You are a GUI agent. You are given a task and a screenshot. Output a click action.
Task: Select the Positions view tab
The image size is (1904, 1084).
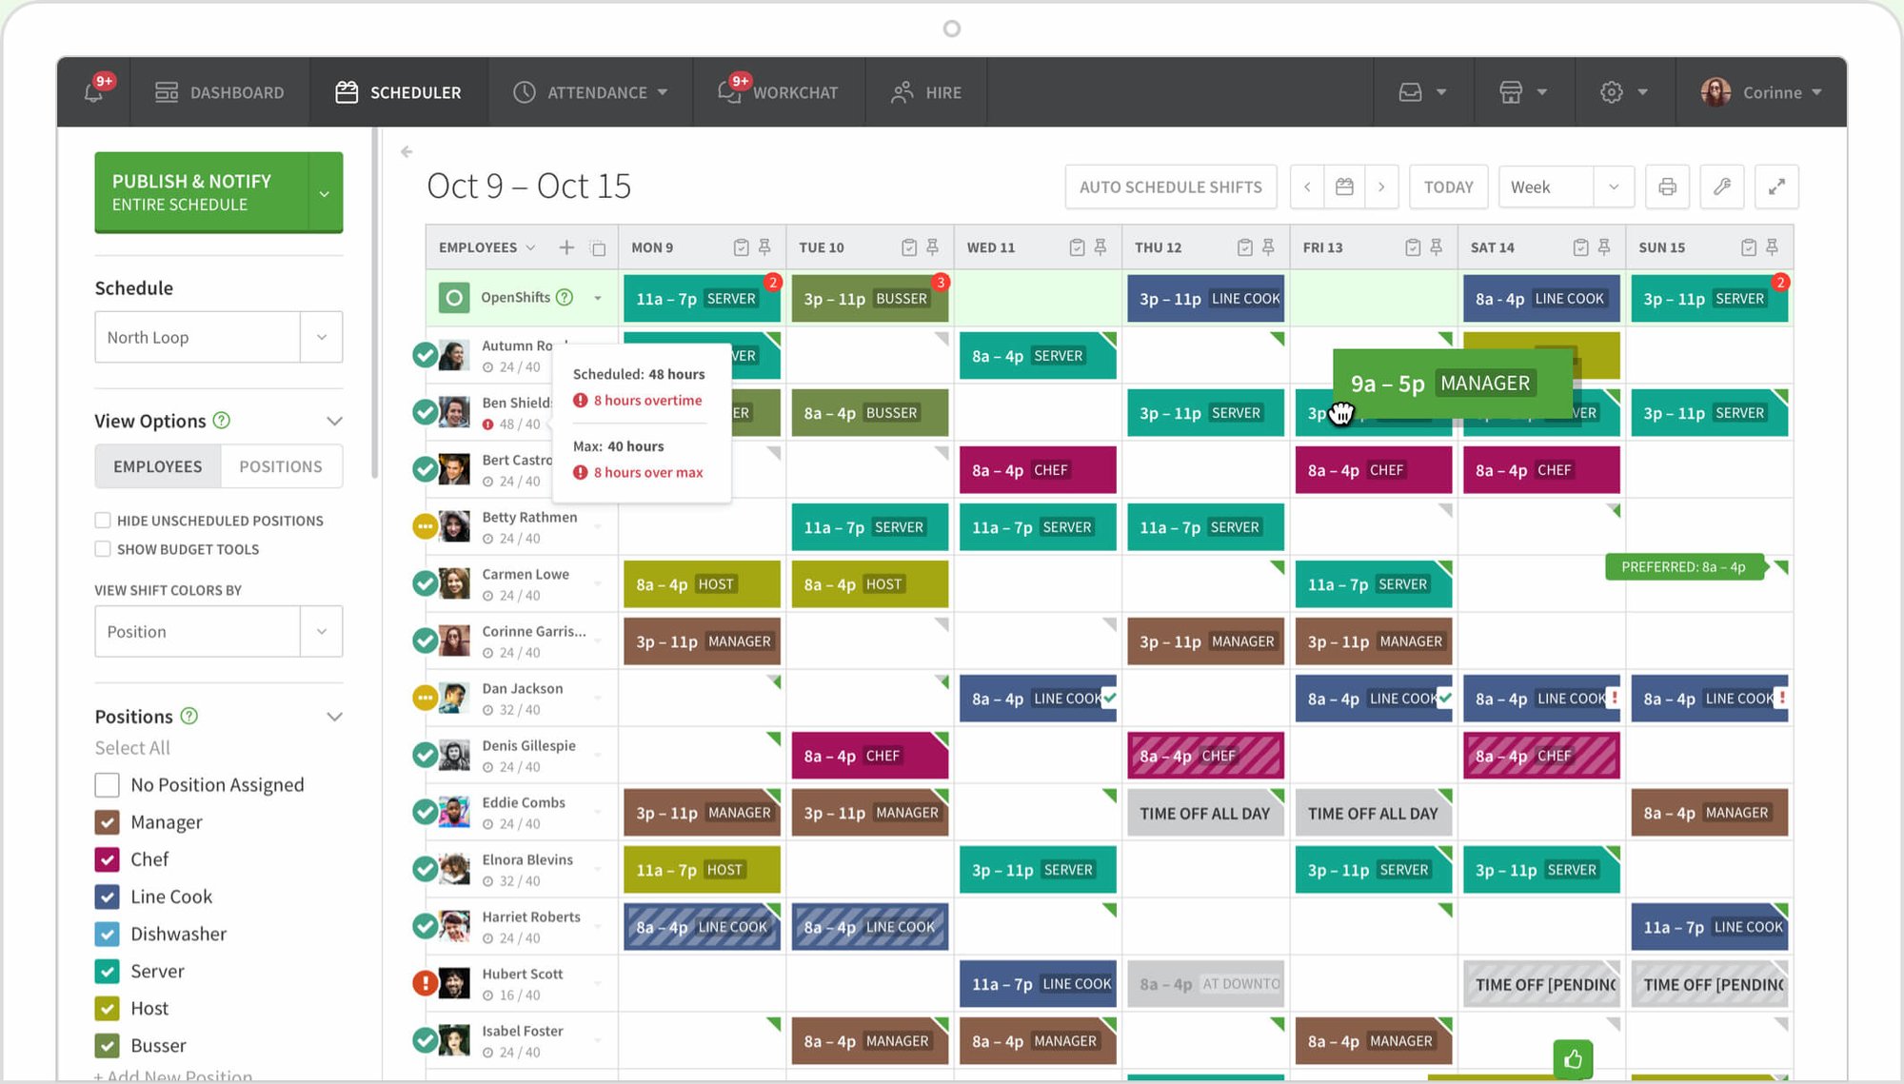tap(280, 465)
